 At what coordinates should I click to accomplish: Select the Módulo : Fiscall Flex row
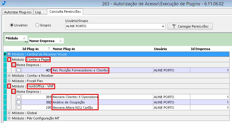coord(118,81)
